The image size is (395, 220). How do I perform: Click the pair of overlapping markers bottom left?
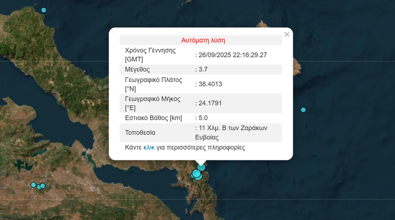[x=41, y=186]
